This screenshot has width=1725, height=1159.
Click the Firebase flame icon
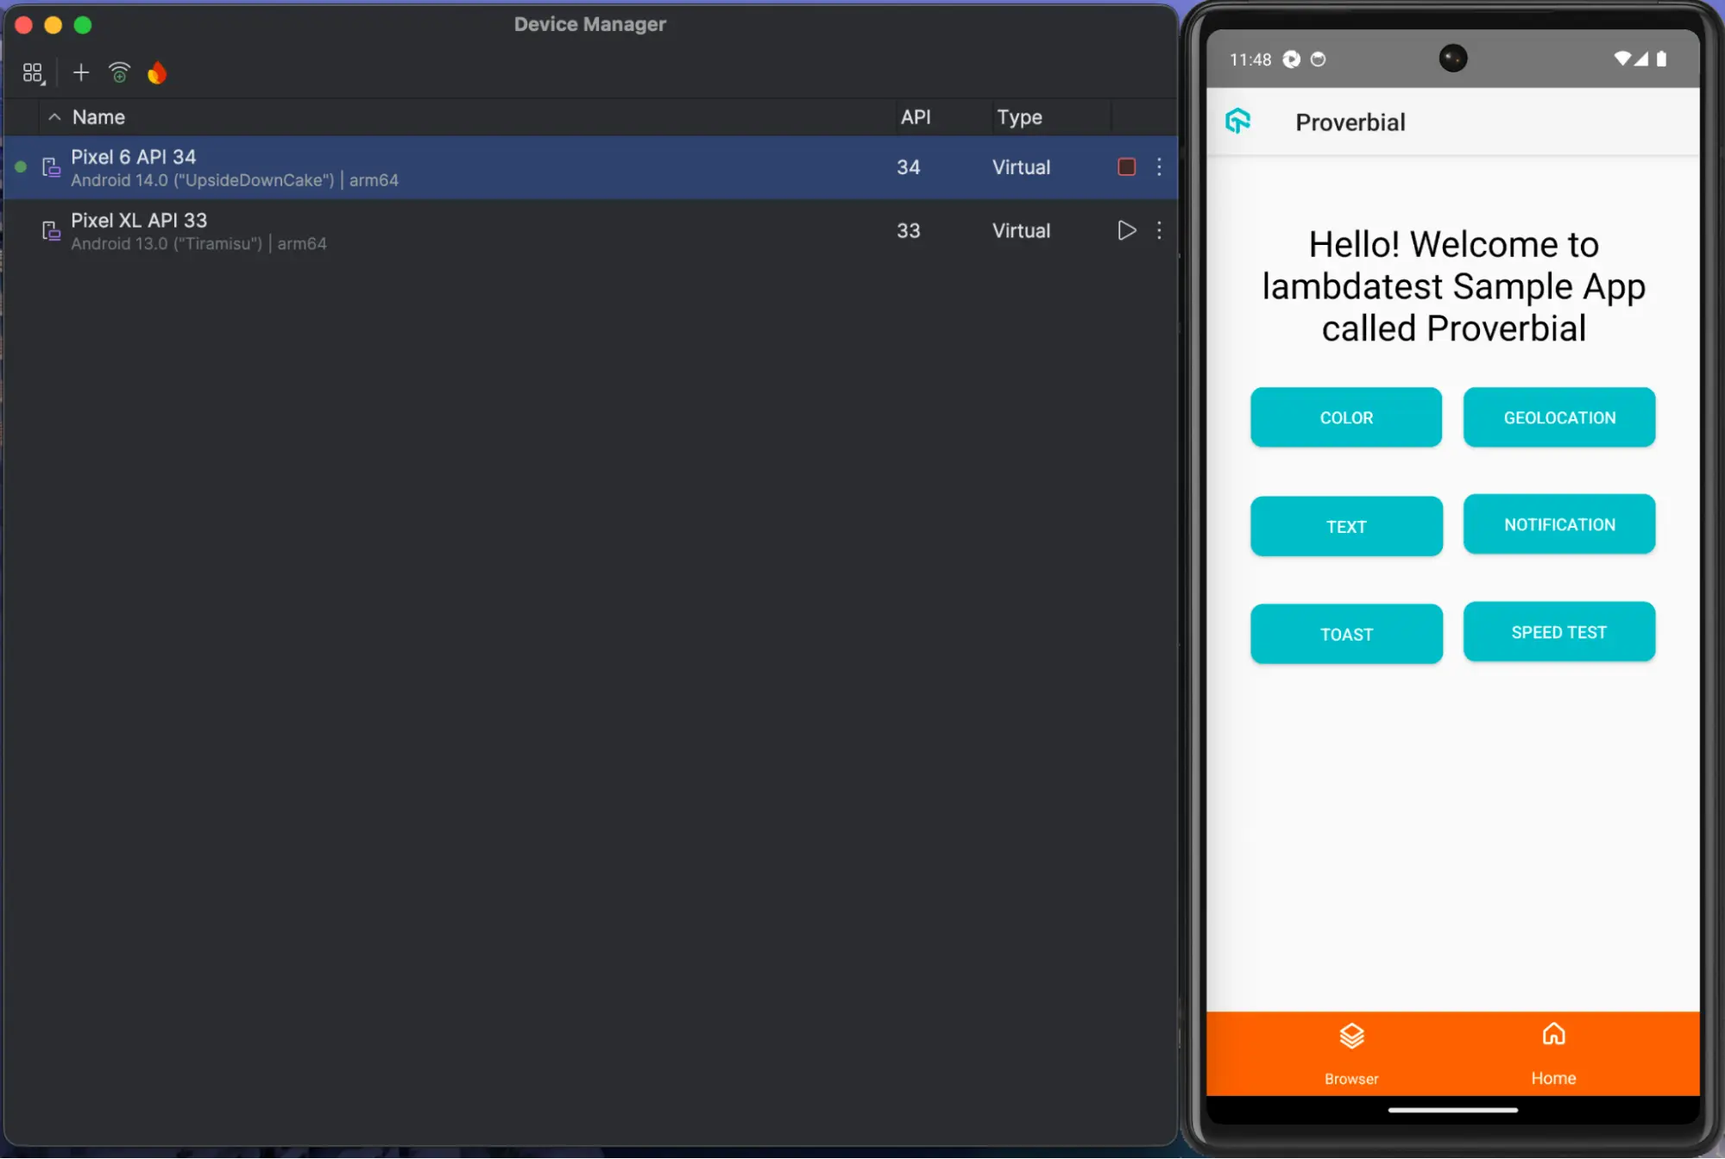pyautogui.click(x=157, y=73)
